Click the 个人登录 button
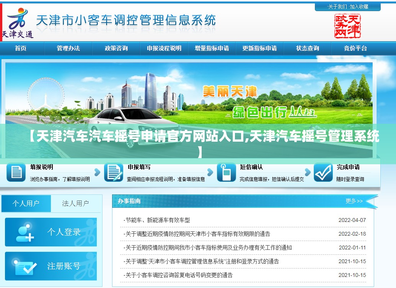Viewport: 396px width, 288px height. click(51, 232)
